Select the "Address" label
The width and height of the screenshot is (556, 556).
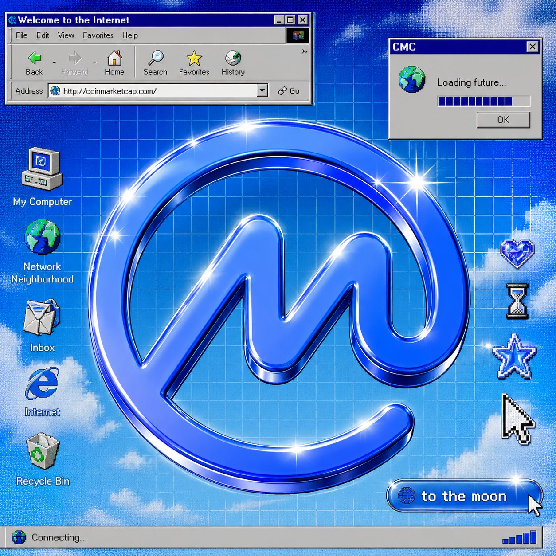[x=29, y=91]
